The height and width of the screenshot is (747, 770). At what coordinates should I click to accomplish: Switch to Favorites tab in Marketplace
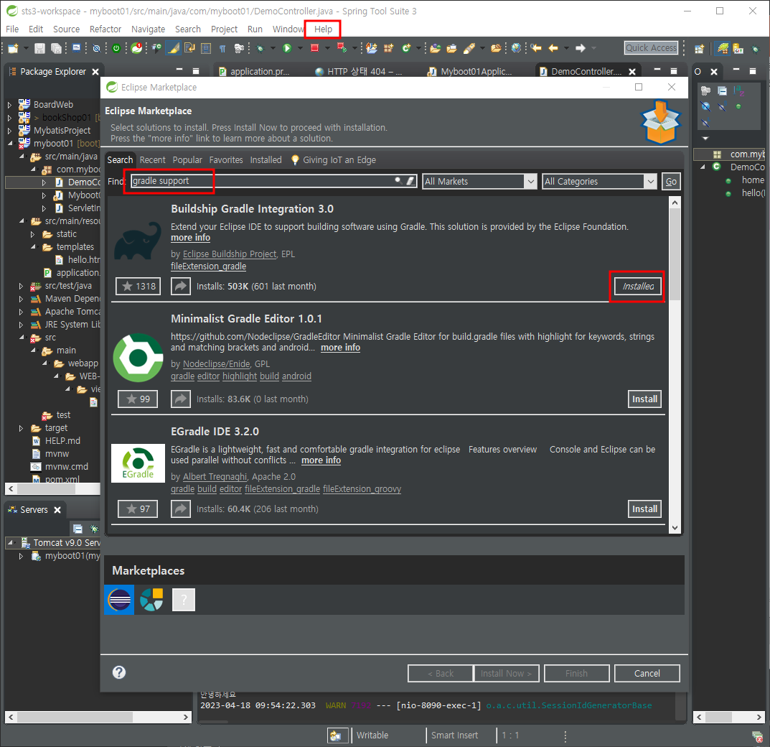(x=226, y=160)
